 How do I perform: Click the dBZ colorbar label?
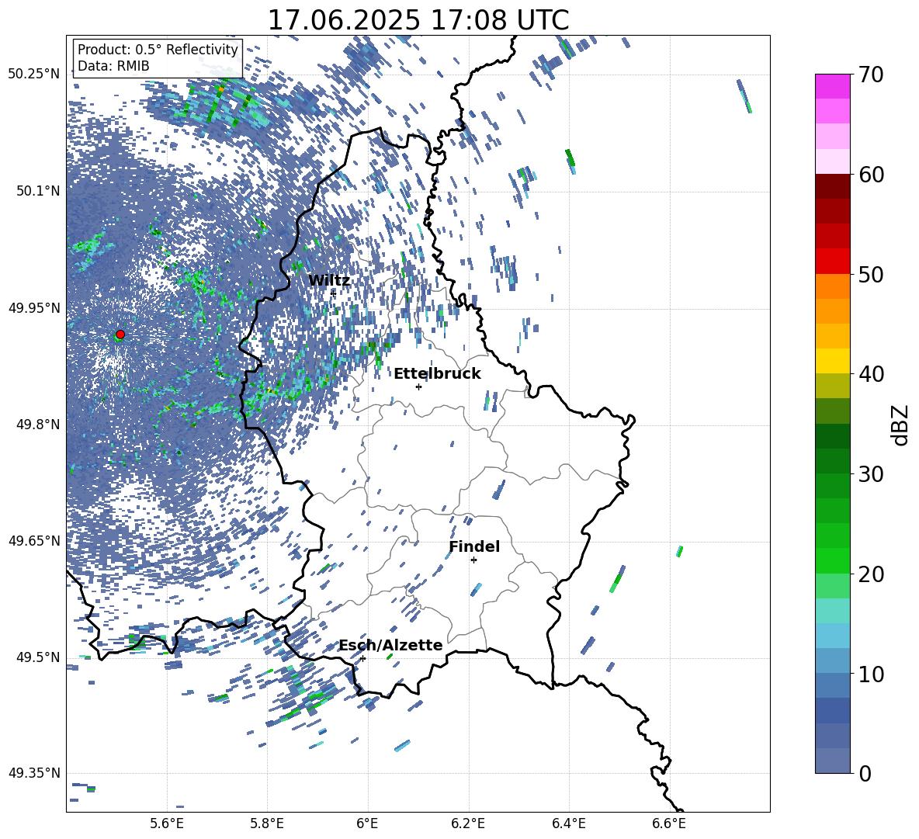click(x=900, y=425)
